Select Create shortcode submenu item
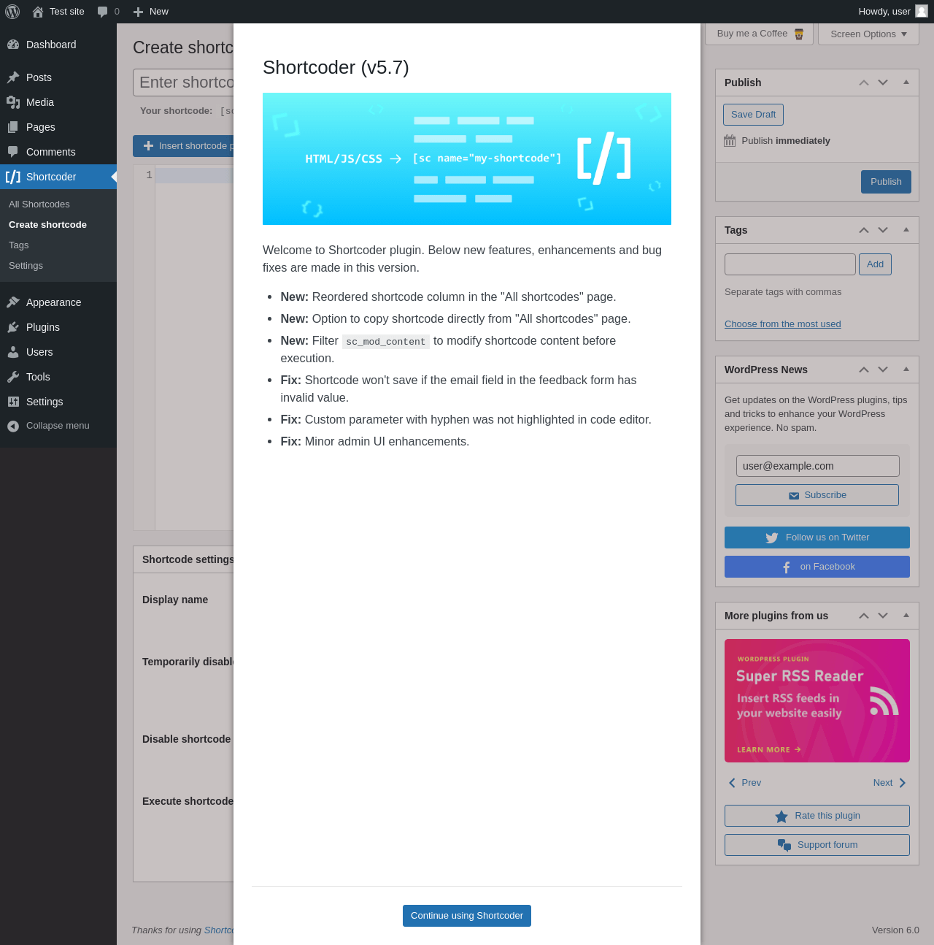Screen dimensions: 934x945 pos(47,225)
